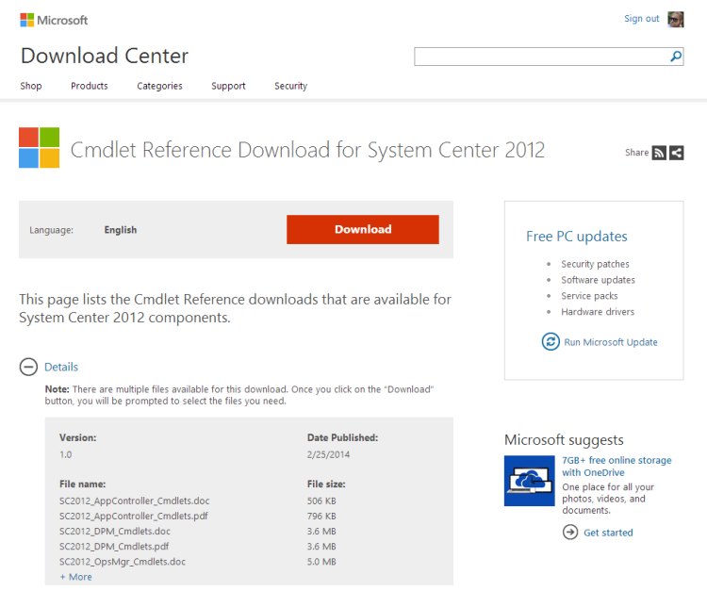Click the Sign out link

(642, 19)
